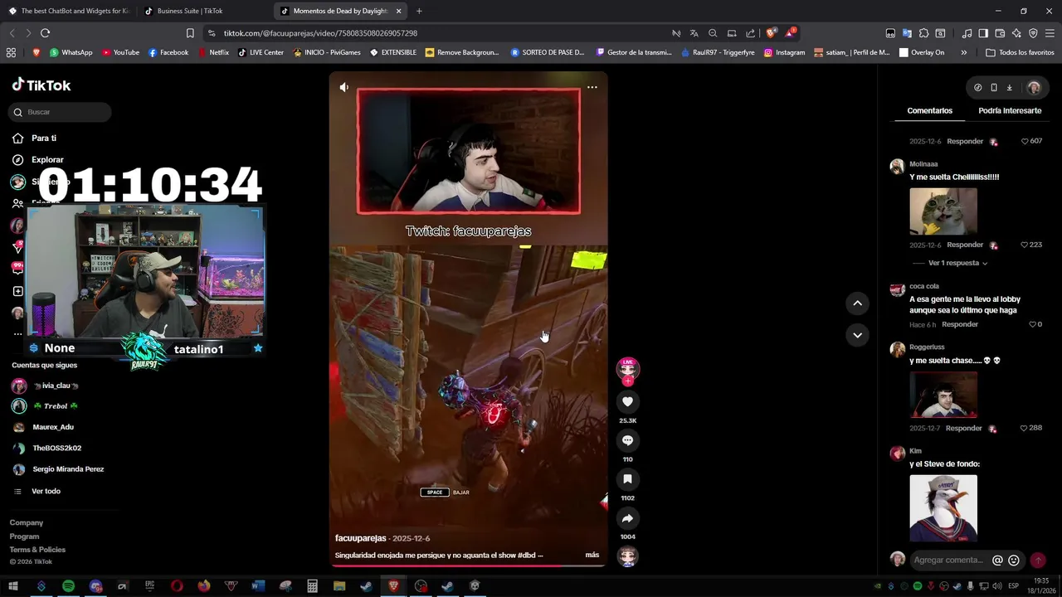Seek the red video progress bar
The height and width of the screenshot is (597, 1062).
point(468,565)
